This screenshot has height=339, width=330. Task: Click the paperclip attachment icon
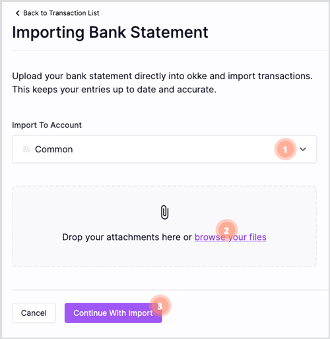click(164, 212)
